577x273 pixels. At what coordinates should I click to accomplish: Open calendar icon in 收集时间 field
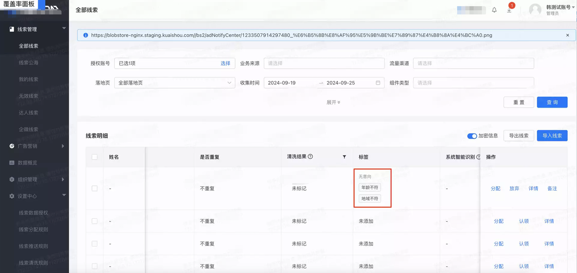coord(378,83)
